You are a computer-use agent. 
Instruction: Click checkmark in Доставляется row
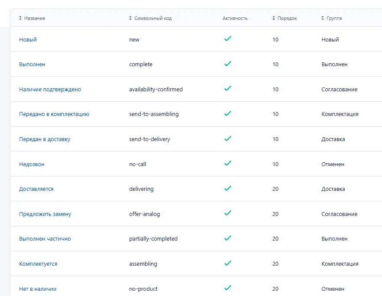pos(228,188)
